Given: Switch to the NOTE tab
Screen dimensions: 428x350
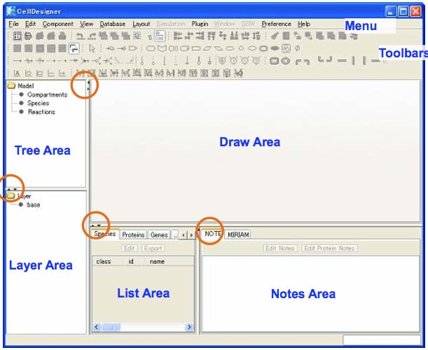Looking at the screenshot, I should coord(213,234).
